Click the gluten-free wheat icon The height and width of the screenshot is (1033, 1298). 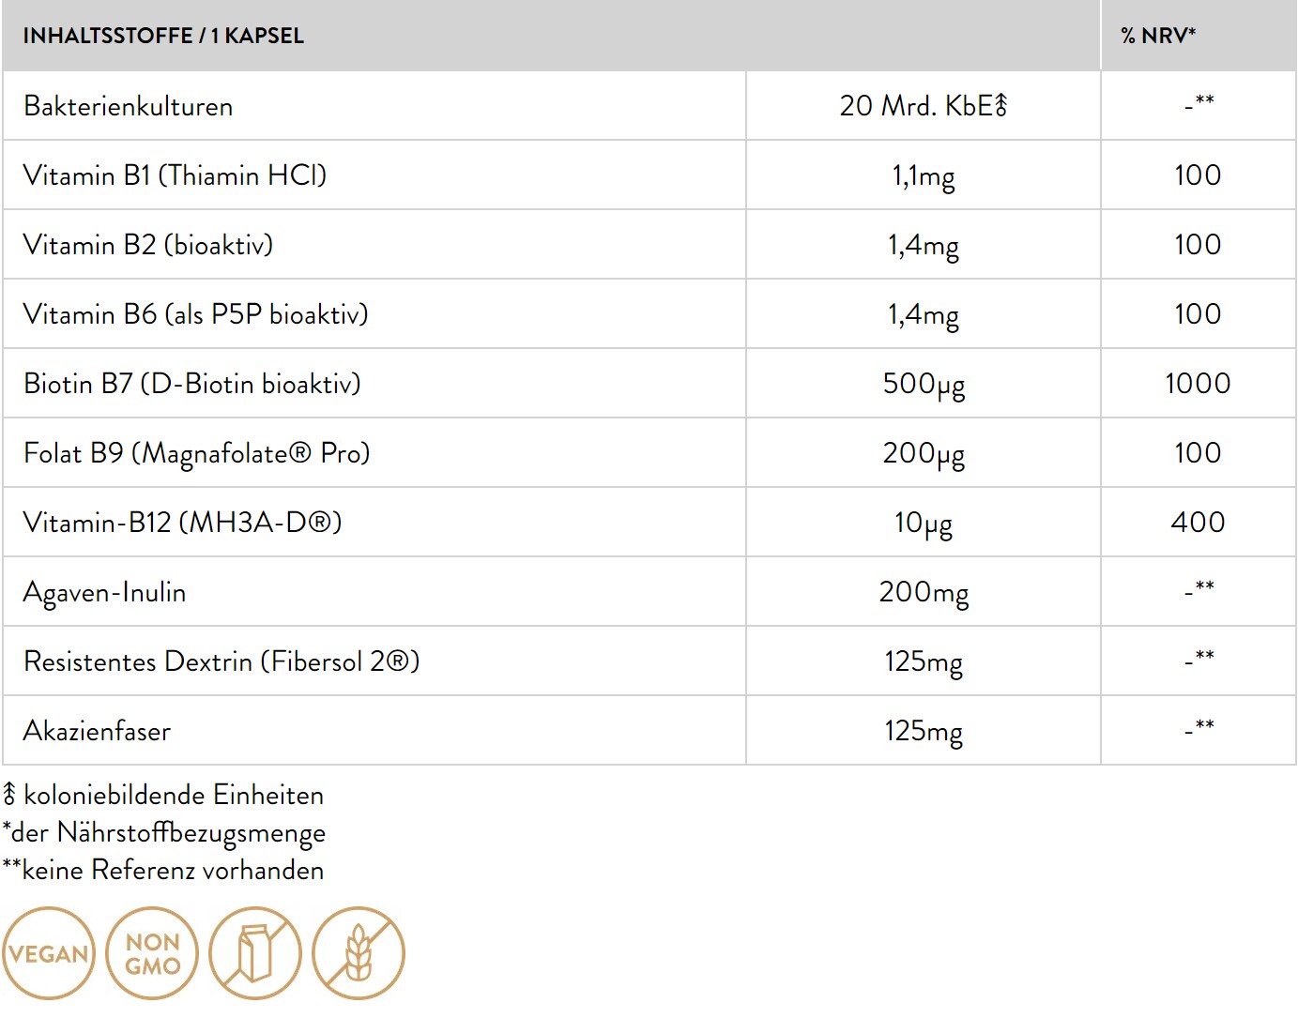click(x=359, y=953)
